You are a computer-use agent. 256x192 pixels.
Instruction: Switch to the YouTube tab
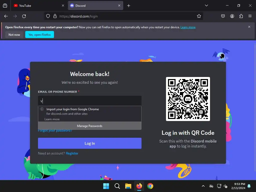point(39,5)
